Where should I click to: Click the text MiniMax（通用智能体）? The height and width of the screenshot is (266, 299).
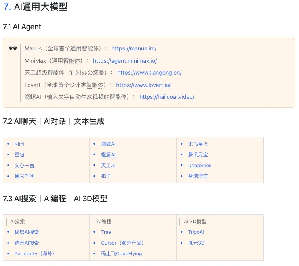click(53, 61)
